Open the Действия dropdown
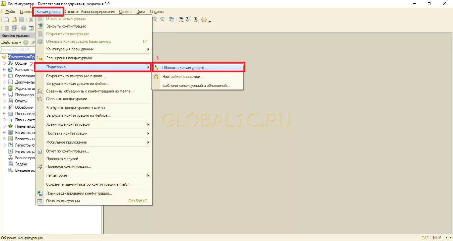Image resolution: width=453 pixels, height=241 pixels. tap(11, 42)
